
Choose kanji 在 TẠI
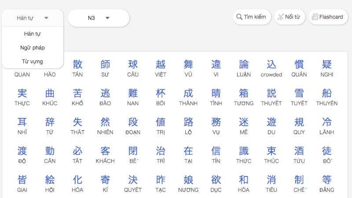(188, 155)
